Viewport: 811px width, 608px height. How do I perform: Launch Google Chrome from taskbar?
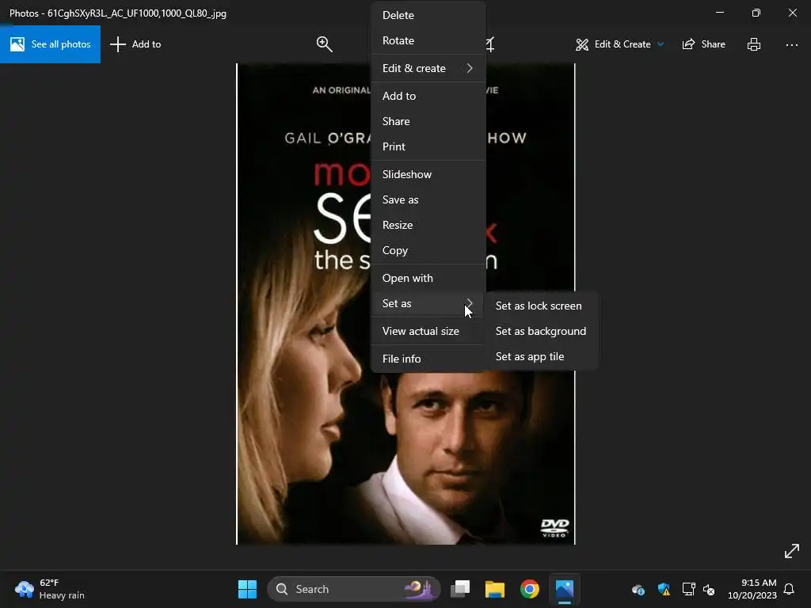[530, 589]
